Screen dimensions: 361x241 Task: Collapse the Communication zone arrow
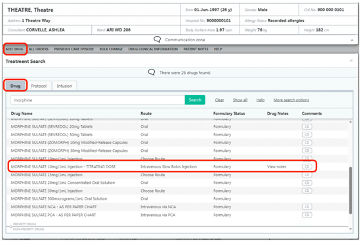tap(352, 40)
